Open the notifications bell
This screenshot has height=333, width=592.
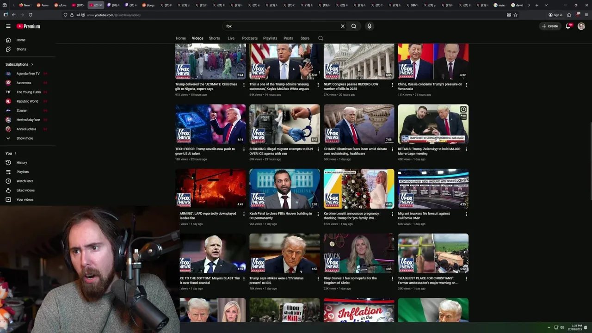pos(568,26)
